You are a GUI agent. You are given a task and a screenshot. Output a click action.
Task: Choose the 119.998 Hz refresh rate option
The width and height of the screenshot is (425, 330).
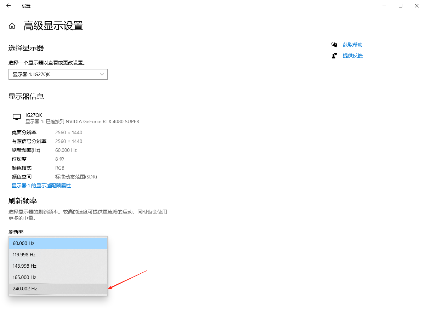[58, 255]
